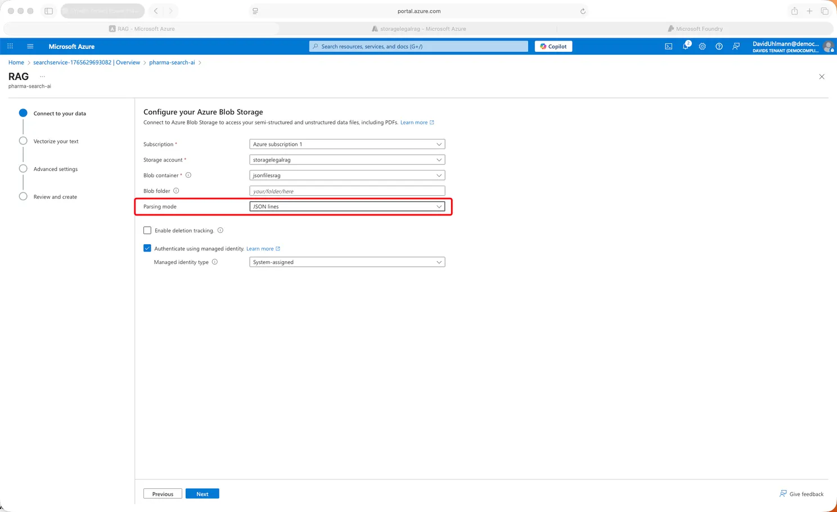Uncheck Authenticate using managed identity
837x512 pixels.
coord(147,248)
